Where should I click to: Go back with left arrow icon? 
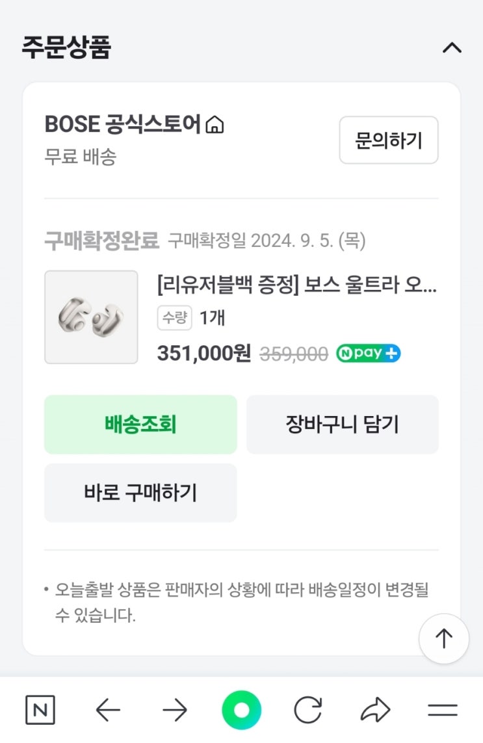tap(108, 710)
